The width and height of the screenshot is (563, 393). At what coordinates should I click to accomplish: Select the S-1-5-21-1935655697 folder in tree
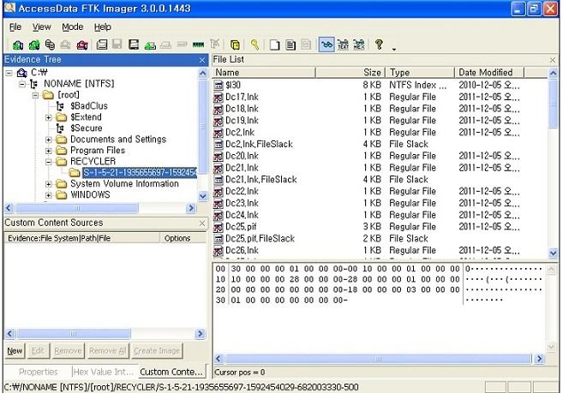(140, 173)
